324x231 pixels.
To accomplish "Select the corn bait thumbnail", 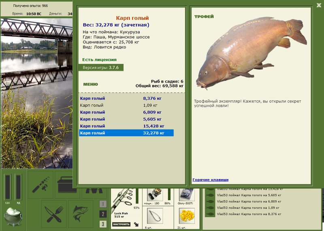I will [x=187, y=216].
